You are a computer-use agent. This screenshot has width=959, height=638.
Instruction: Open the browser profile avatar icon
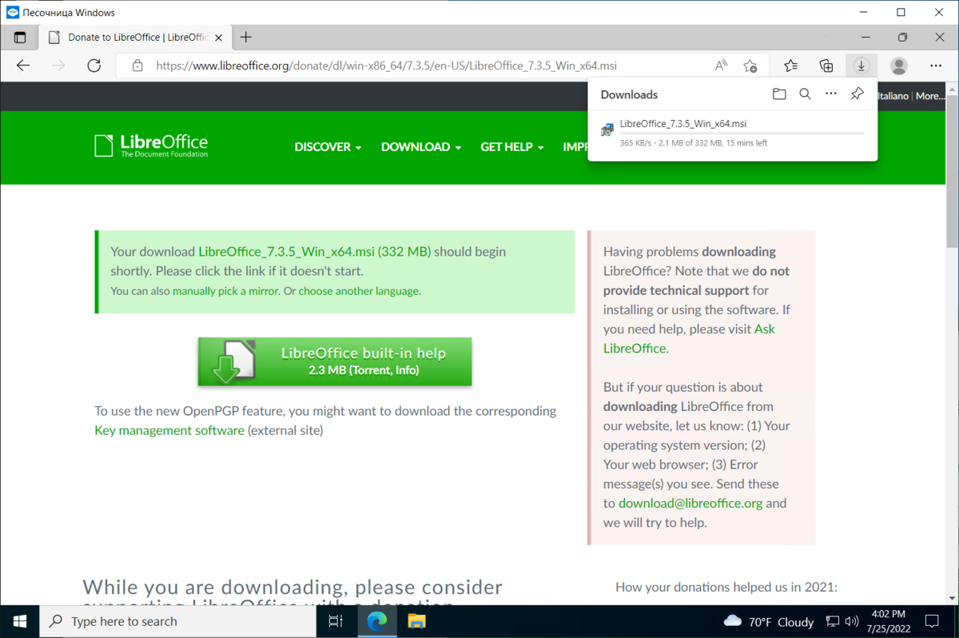click(x=898, y=66)
